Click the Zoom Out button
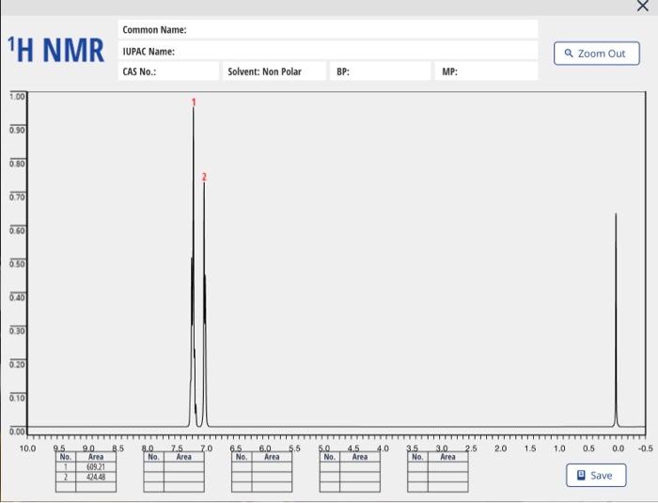 coord(596,54)
